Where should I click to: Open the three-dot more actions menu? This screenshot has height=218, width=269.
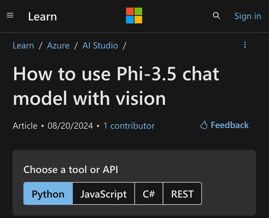coord(245,45)
